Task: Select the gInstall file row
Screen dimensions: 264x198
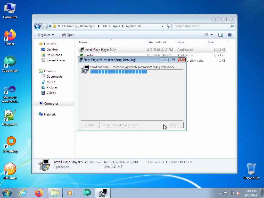Action: [x=152, y=55]
